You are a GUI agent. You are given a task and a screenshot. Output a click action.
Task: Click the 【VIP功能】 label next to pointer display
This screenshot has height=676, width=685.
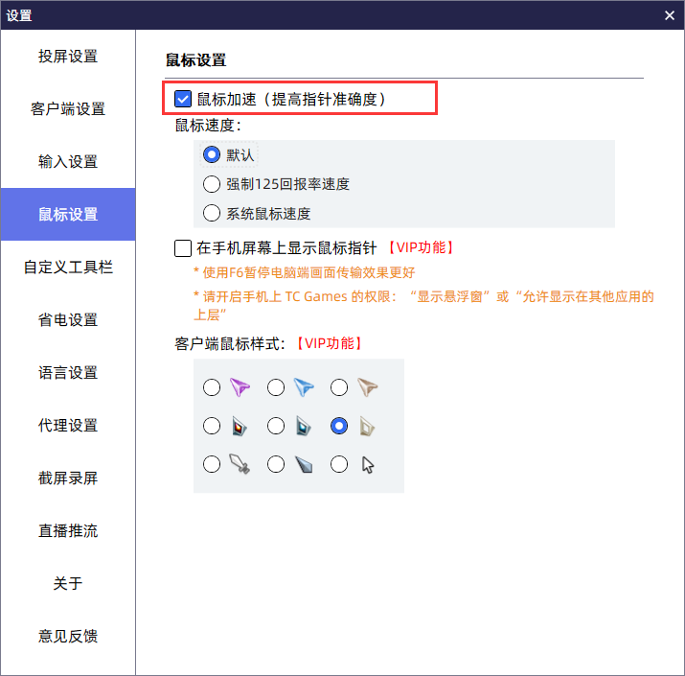421,247
